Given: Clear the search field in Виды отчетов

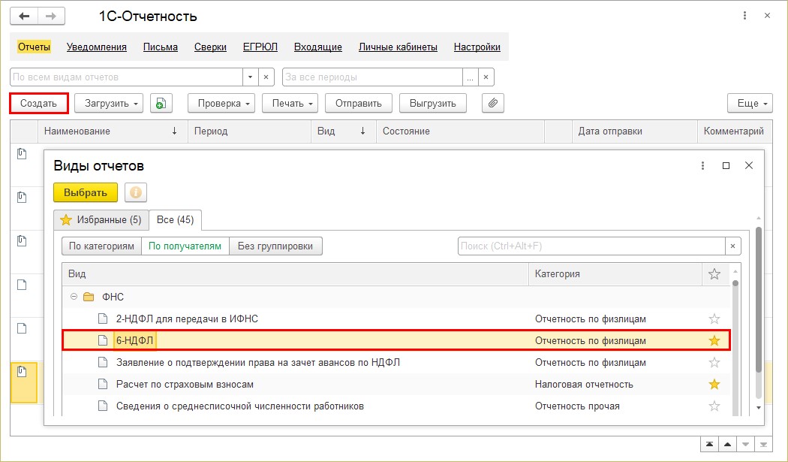Looking at the screenshot, I should (x=732, y=246).
